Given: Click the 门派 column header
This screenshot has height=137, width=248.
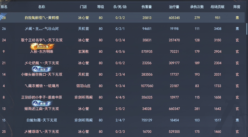Looking at the screenshot, I should coord(84,7).
